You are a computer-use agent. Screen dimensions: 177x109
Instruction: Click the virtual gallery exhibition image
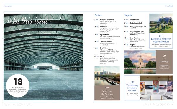coord(156,88)
